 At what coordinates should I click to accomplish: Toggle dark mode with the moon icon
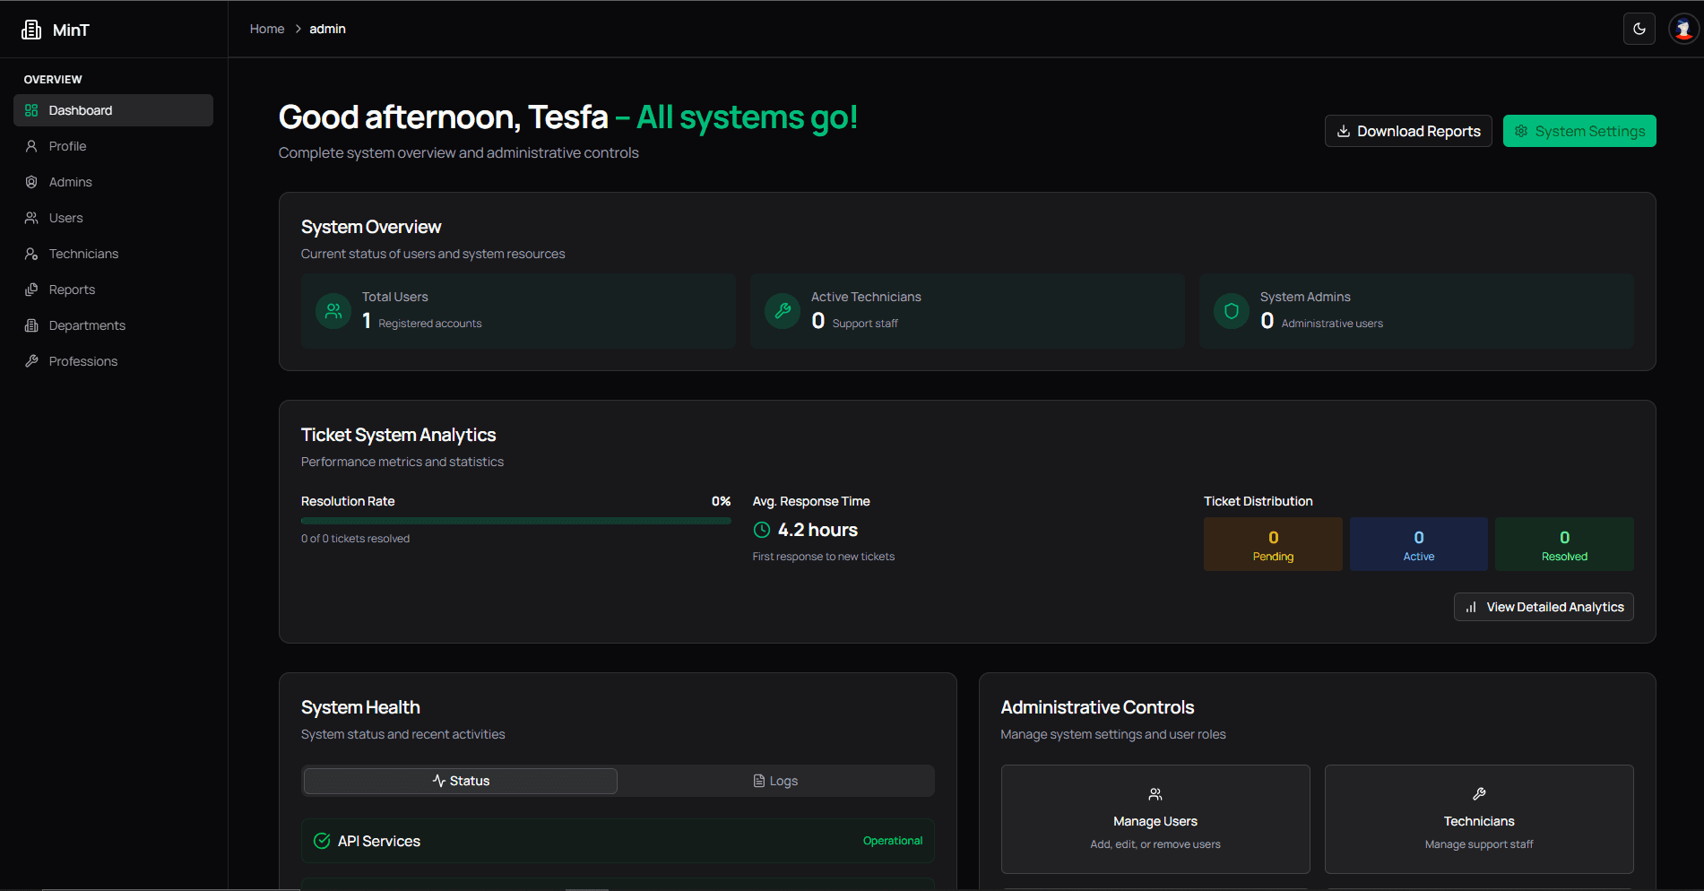point(1639,28)
